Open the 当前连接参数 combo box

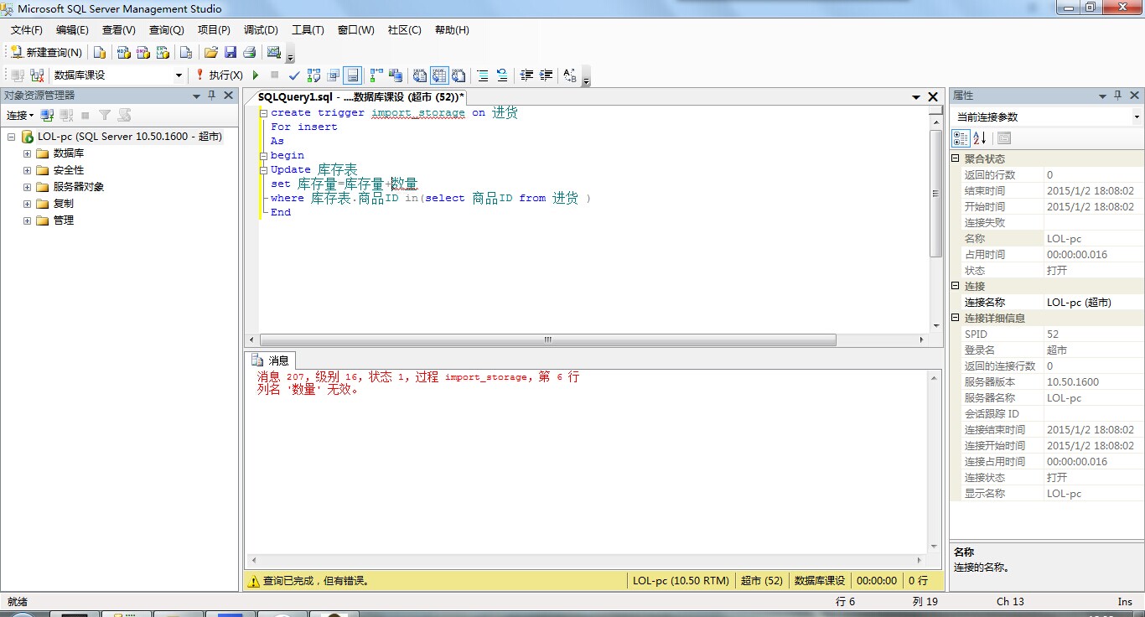[1047, 117]
